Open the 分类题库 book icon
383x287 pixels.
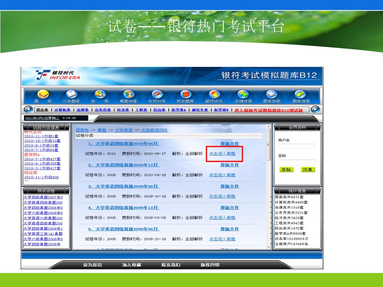[x=71, y=94]
